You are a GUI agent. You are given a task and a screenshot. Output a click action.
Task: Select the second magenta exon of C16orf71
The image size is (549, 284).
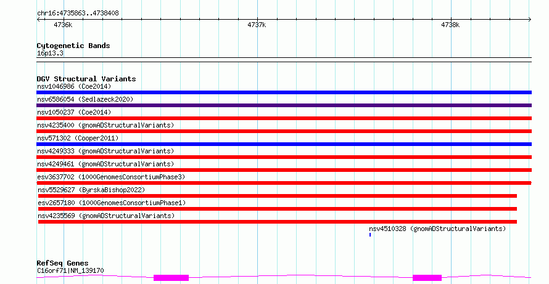coord(427,278)
